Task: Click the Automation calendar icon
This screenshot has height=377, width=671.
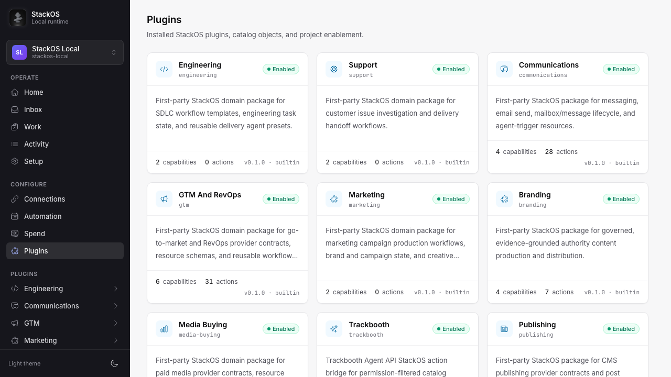Action: (15, 216)
